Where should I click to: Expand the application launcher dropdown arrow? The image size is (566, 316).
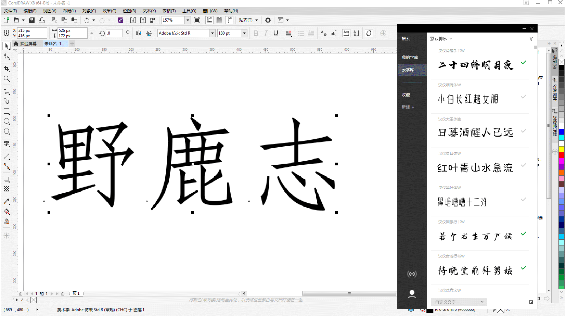pos(287,20)
